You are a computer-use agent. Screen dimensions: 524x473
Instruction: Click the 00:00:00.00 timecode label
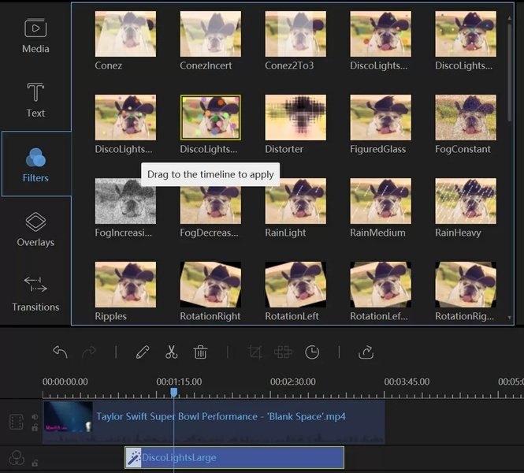tap(65, 382)
